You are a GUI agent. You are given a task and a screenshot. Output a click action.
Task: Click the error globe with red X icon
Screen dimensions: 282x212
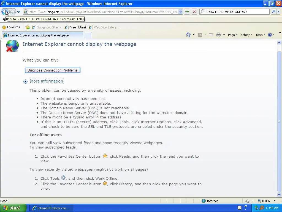pyautogui.click(x=12, y=46)
